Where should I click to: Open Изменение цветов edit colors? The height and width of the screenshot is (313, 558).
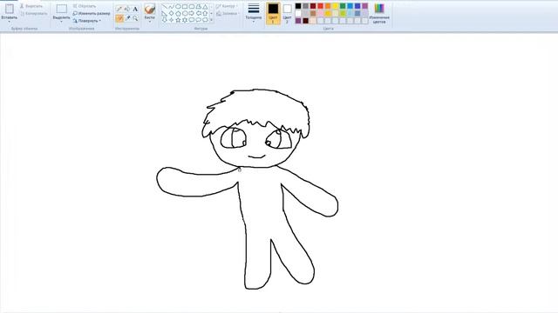click(x=379, y=14)
